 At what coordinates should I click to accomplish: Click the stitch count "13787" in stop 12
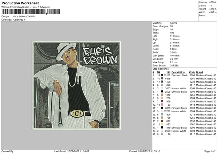167,112
